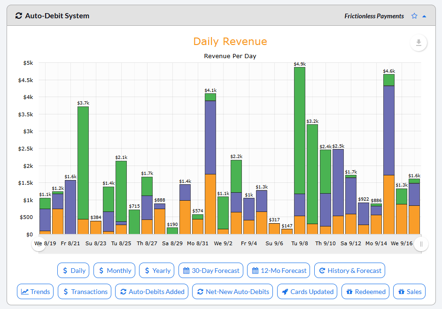Viewport: 442px width, 309px height.
Task: View the 30-Day Forecast
Action: 211,271
